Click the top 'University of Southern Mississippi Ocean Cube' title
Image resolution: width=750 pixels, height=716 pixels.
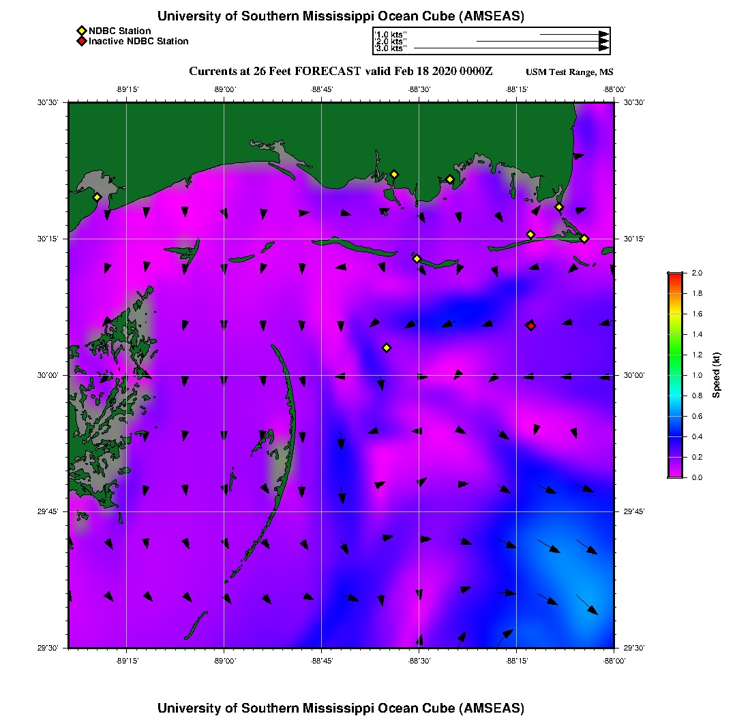coord(340,16)
